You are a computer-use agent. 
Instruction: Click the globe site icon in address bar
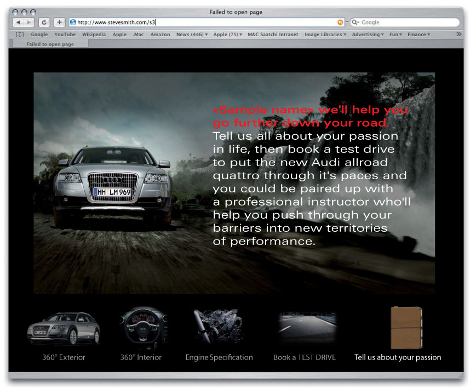pyautogui.click(x=73, y=22)
